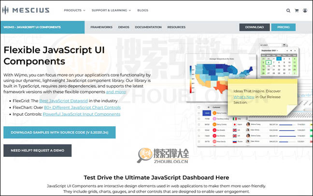
Task: Open the Documentation menu item
Action: tap(148, 27)
